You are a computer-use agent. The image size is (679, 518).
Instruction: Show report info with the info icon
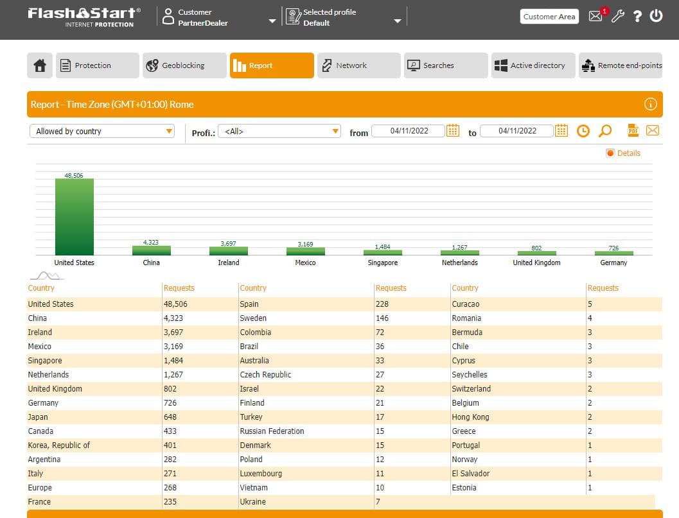pyautogui.click(x=650, y=104)
